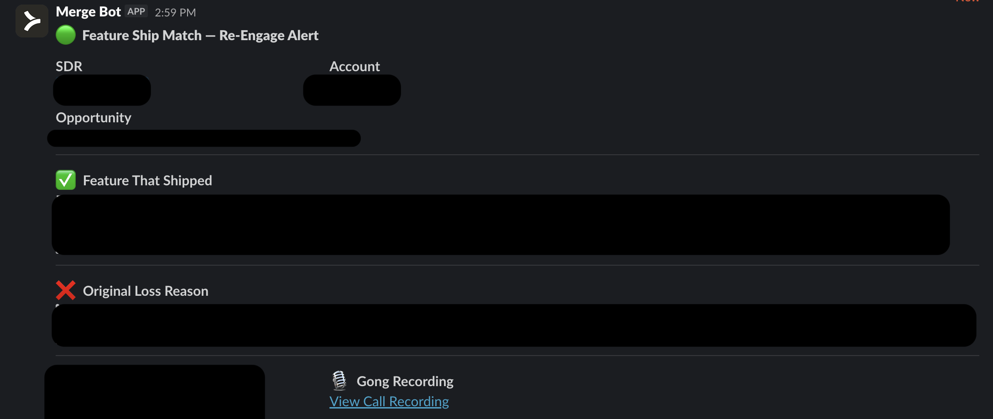Click the redacted shipped feature description
Image resolution: width=993 pixels, height=419 pixels.
(x=501, y=225)
